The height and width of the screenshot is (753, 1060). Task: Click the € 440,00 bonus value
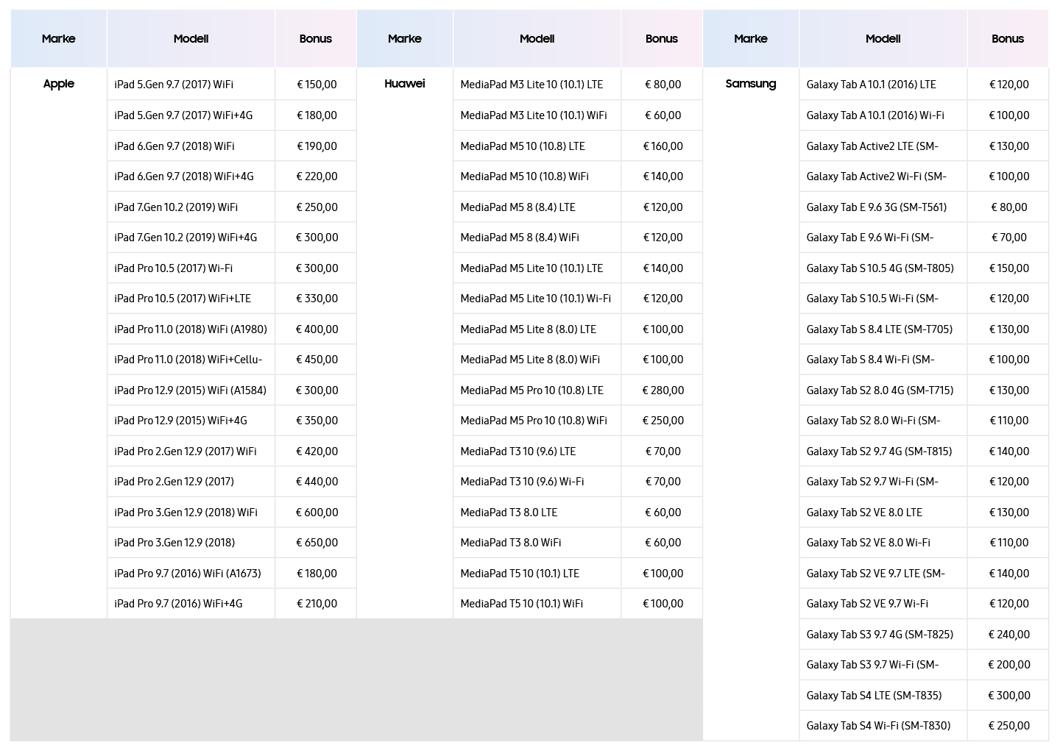pos(317,482)
